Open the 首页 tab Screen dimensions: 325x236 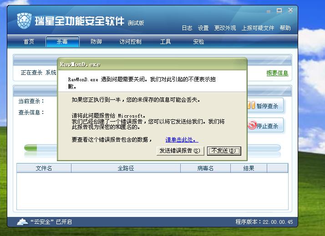(29, 42)
